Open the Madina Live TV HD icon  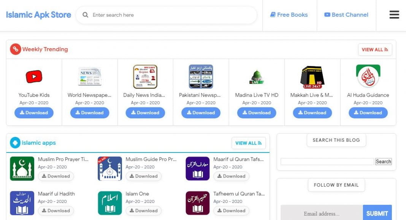coord(257,77)
